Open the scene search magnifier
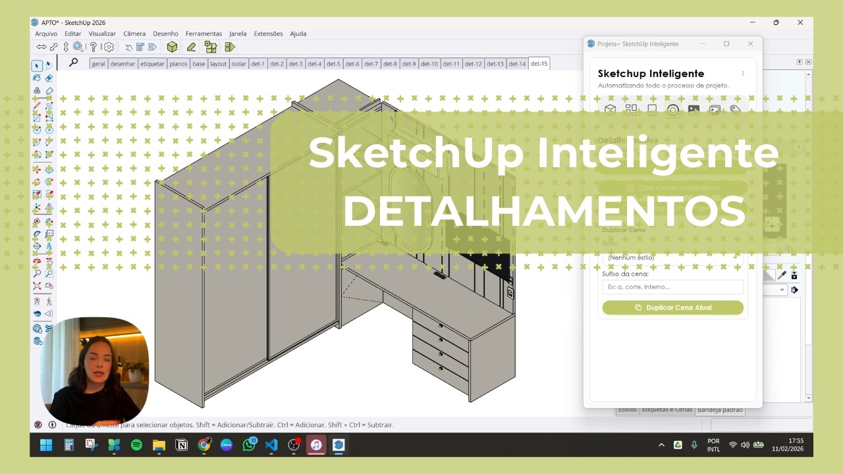Viewport: 843px width, 474px height. coord(73,63)
